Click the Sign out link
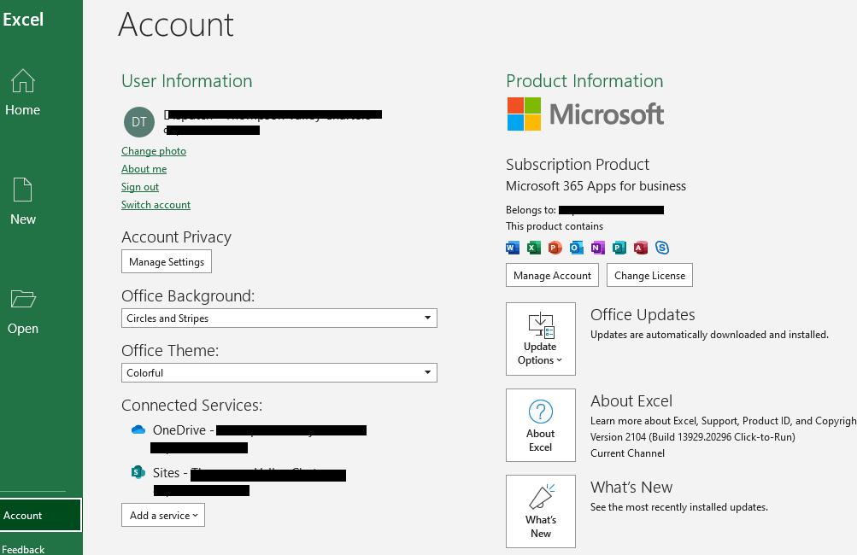The height and width of the screenshot is (555, 857). point(140,187)
